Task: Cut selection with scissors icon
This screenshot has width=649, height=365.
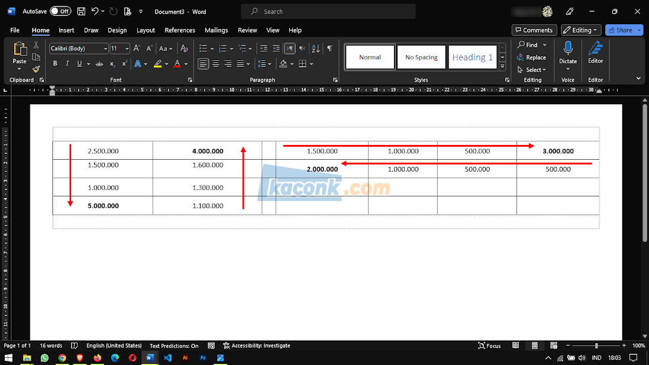Action: click(x=36, y=45)
